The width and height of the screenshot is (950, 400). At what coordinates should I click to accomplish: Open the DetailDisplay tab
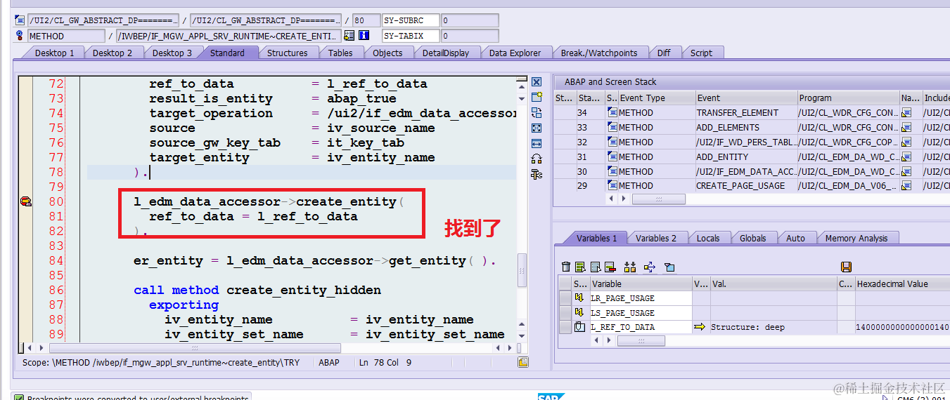445,53
